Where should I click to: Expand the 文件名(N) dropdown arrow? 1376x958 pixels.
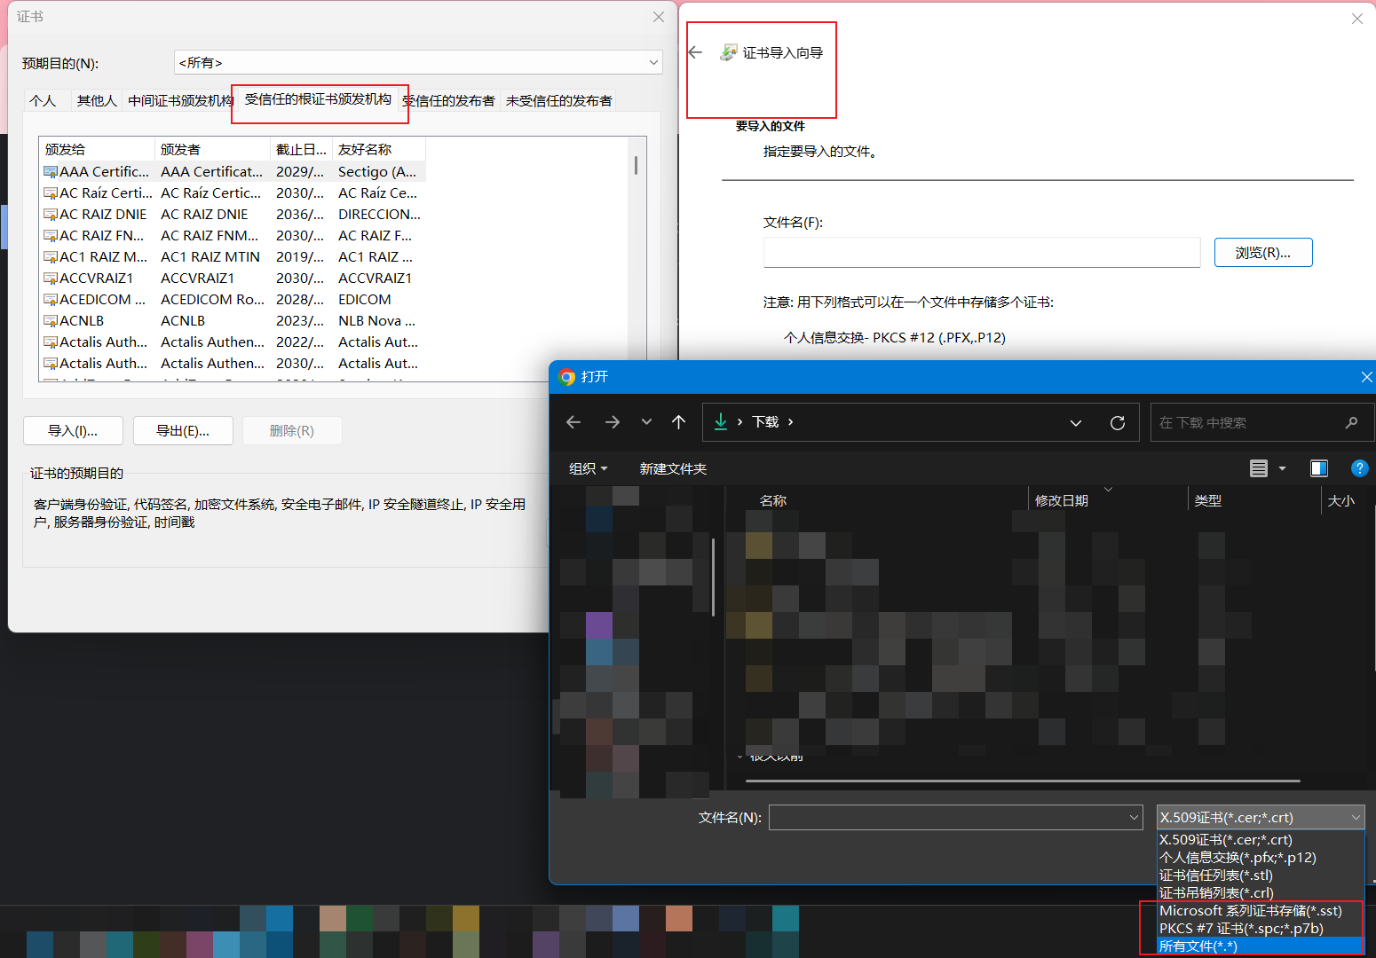pos(1134,818)
